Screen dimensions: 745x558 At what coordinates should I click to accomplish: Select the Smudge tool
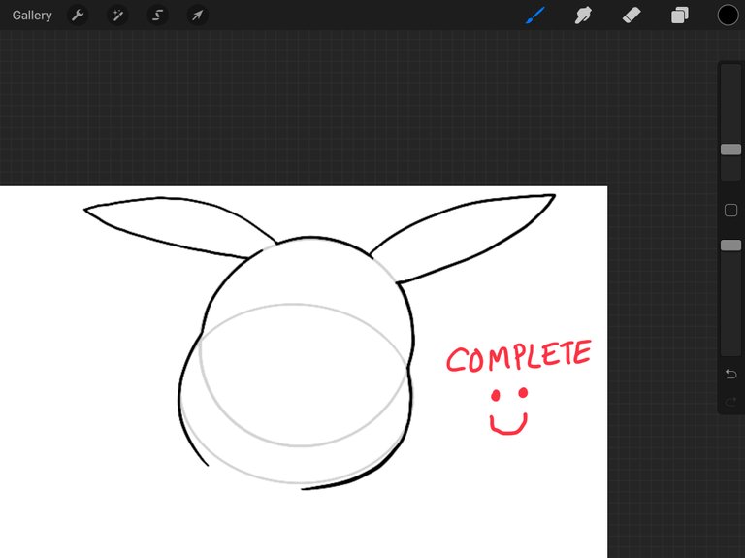(583, 16)
